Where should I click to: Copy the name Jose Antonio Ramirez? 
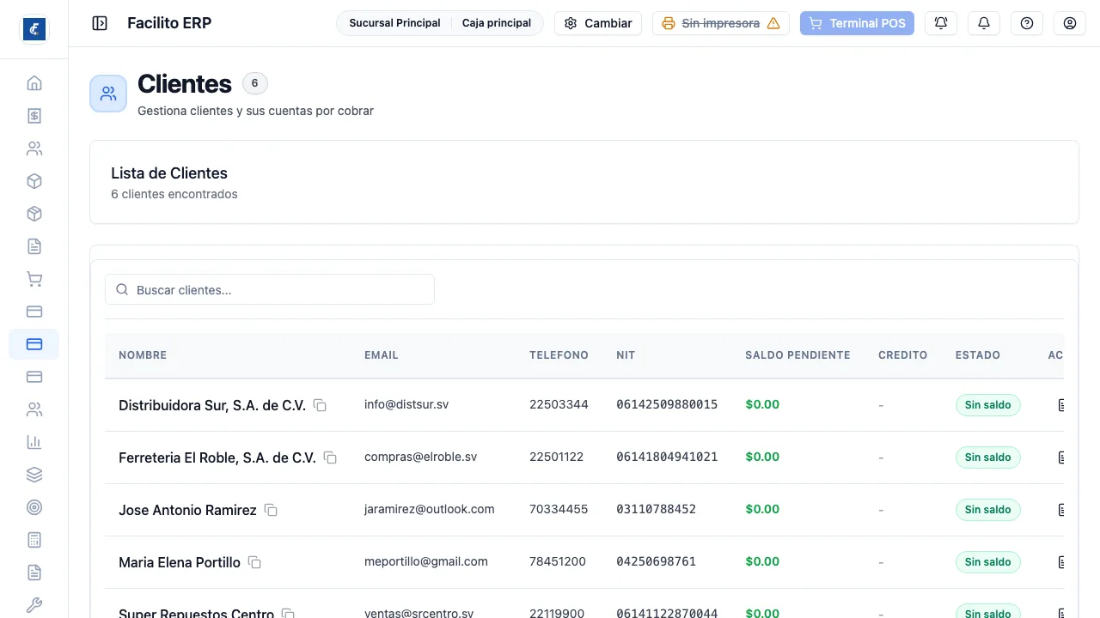[x=271, y=510]
